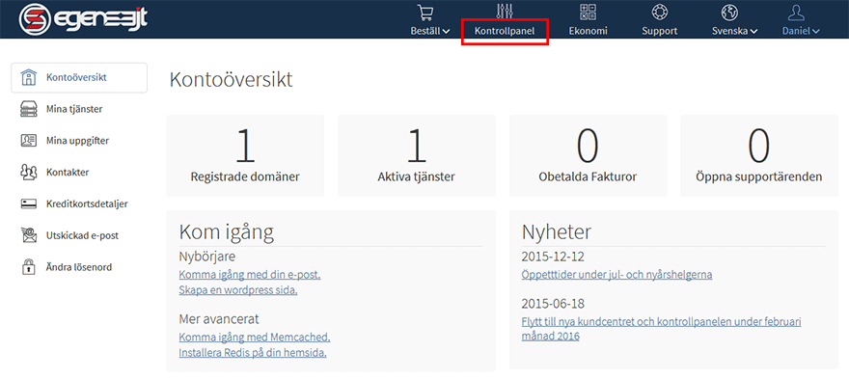Click the calculator icon above Ekonomi

click(588, 12)
